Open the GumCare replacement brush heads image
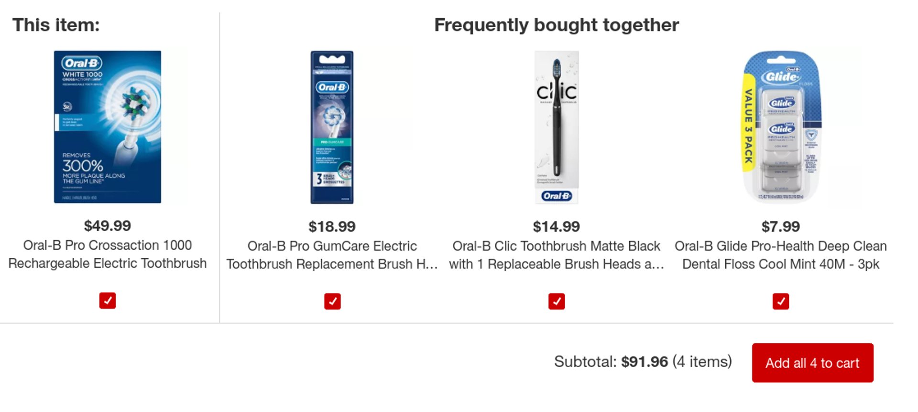 (x=332, y=127)
